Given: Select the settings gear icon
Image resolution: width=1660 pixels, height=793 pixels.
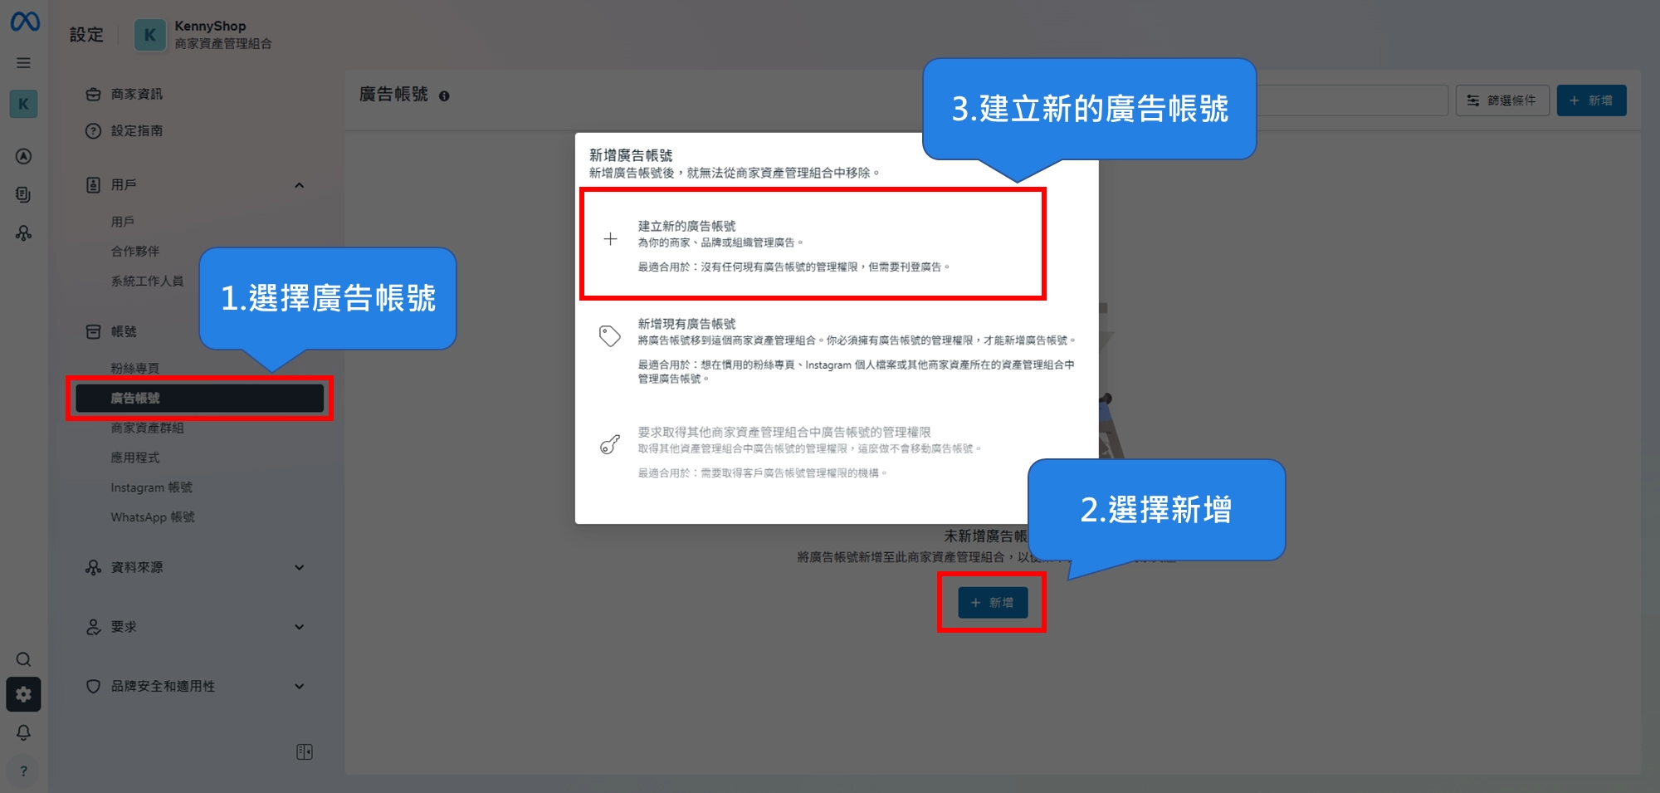Looking at the screenshot, I should coord(23,695).
